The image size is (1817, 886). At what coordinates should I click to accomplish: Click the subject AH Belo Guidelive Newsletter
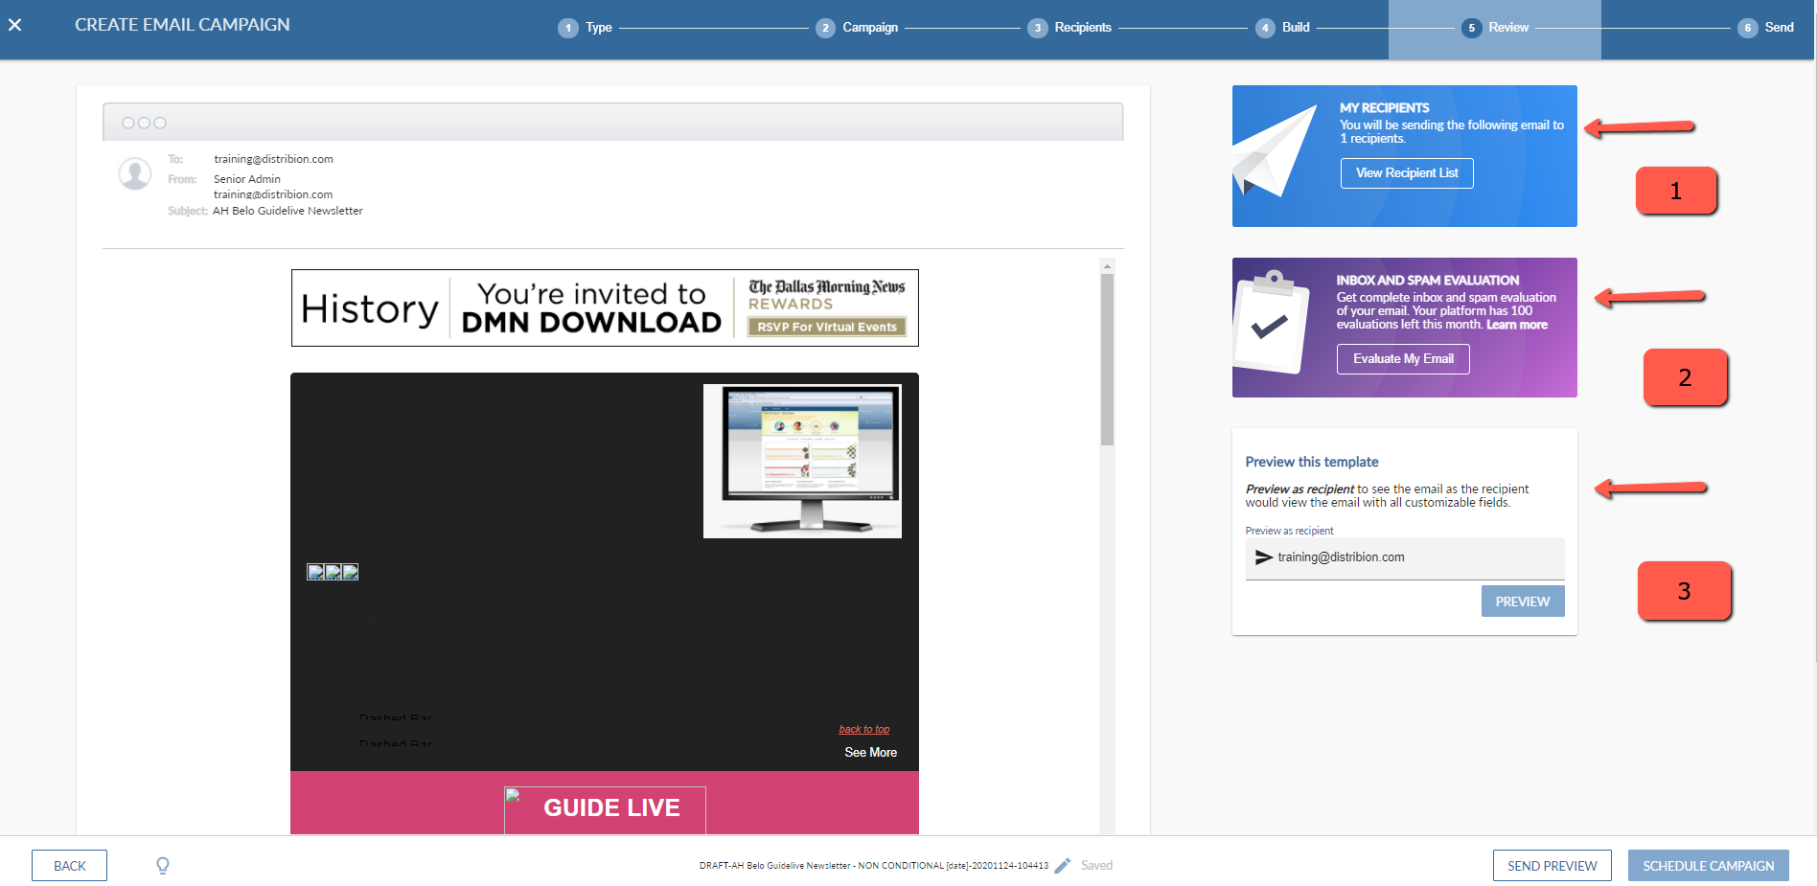287,211
